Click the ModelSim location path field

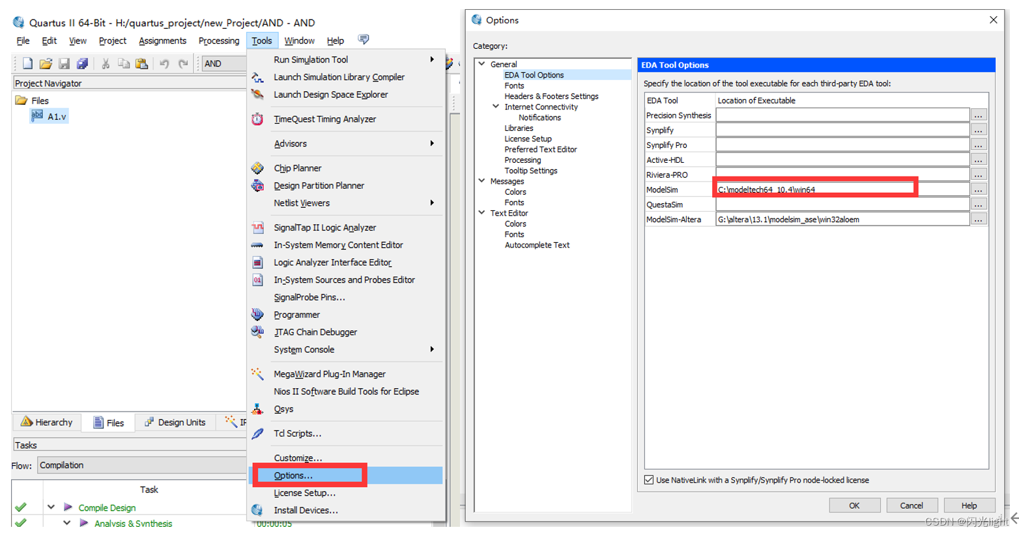(x=842, y=190)
